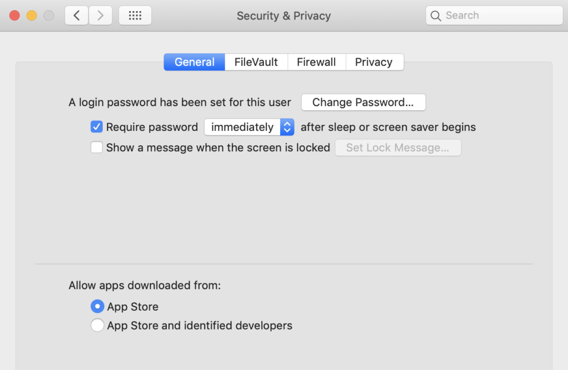Close window with the red button
The height and width of the screenshot is (370, 568).
point(14,16)
